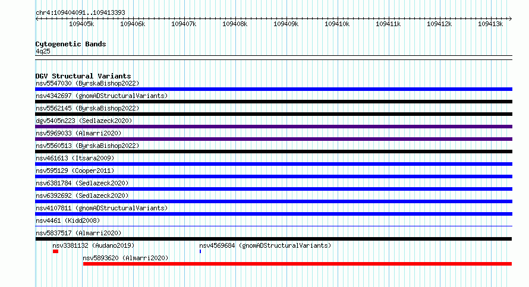Click the blue bar under nsv461613

273,164
